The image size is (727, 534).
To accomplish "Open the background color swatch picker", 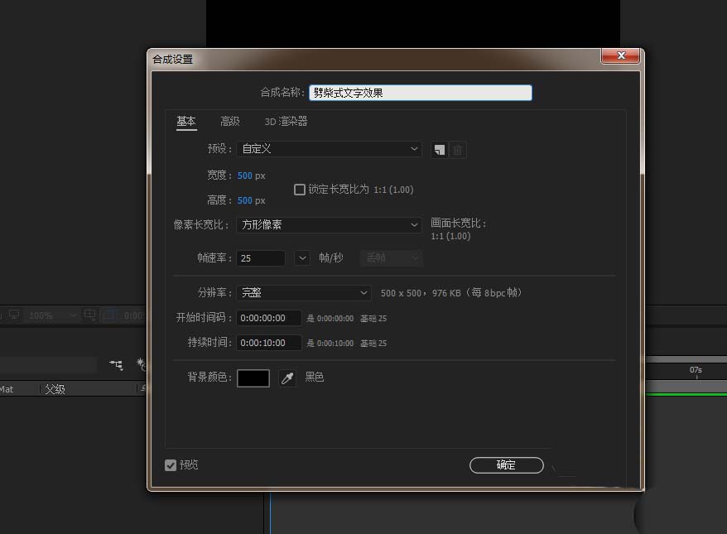I will click(x=254, y=378).
